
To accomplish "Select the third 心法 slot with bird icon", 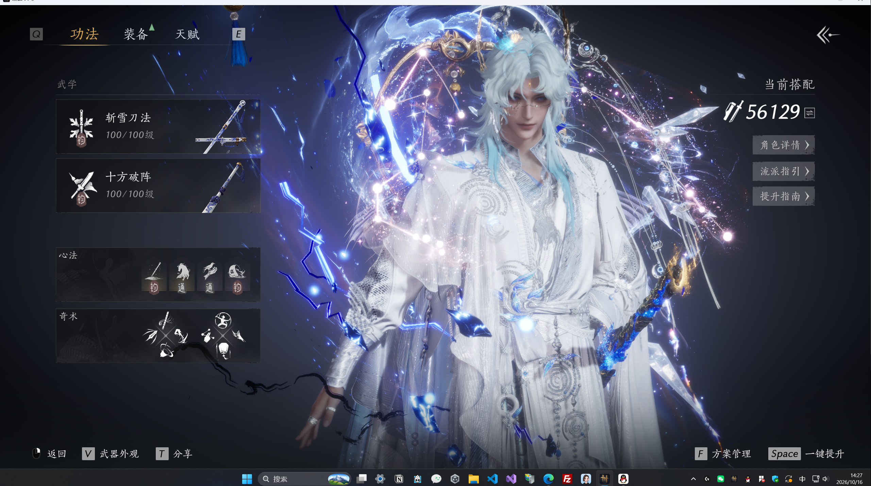I will (x=210, y=276).
